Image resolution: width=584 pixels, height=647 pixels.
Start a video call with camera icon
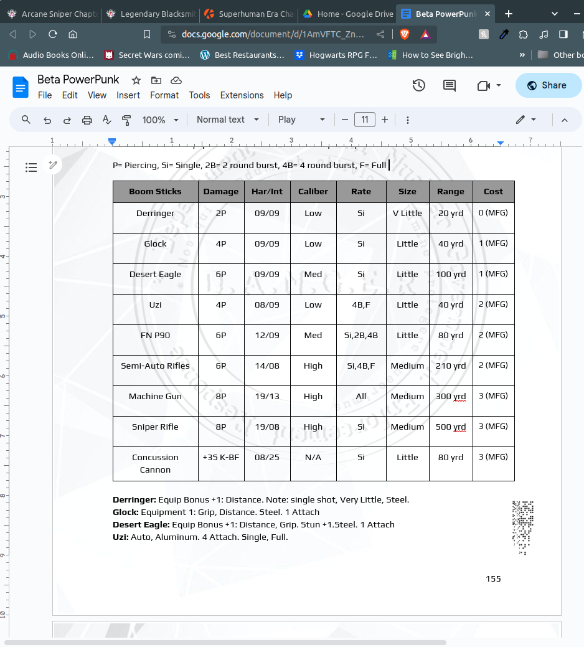[x=483, y=85]
